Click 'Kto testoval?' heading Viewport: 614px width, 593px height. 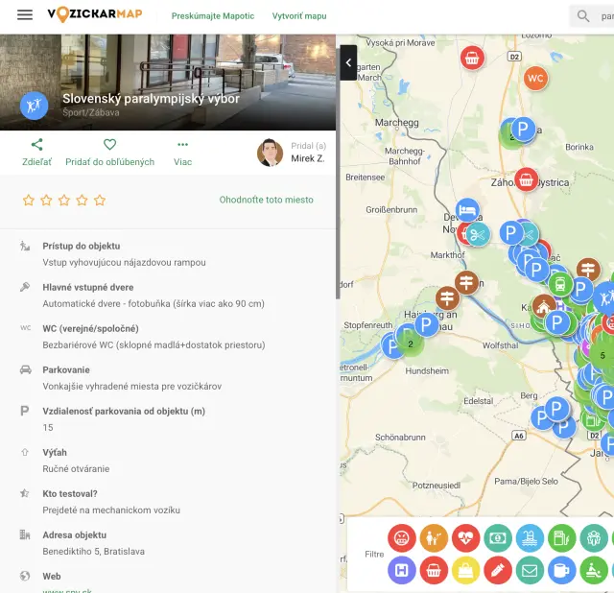coord(70,494)
